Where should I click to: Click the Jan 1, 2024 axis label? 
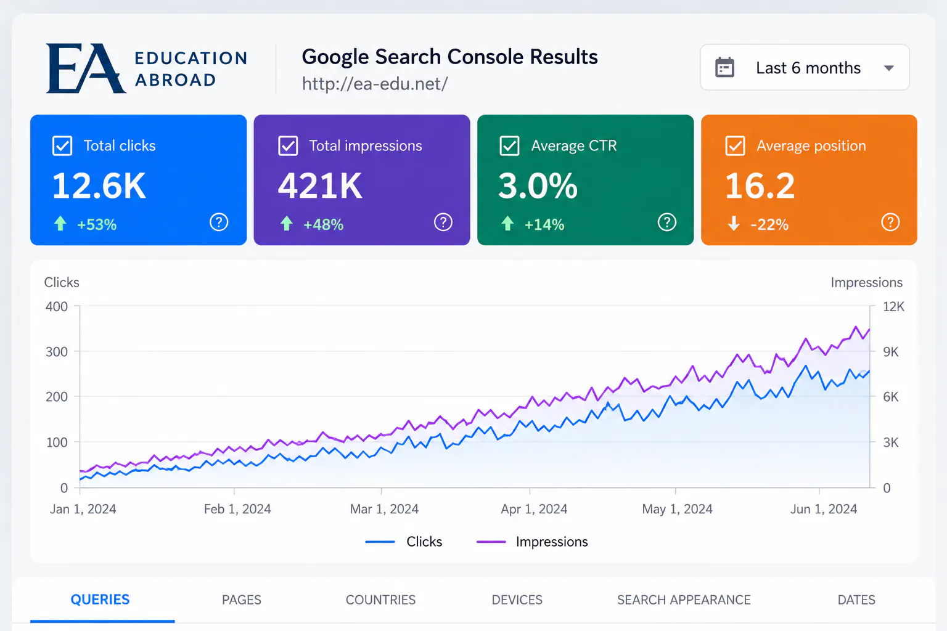[83, 509]
